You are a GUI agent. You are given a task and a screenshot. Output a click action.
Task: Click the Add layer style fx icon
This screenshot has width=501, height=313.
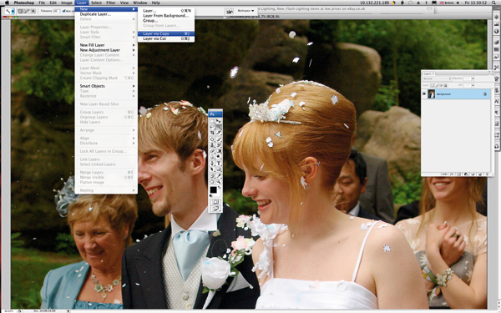pos(452,174)
